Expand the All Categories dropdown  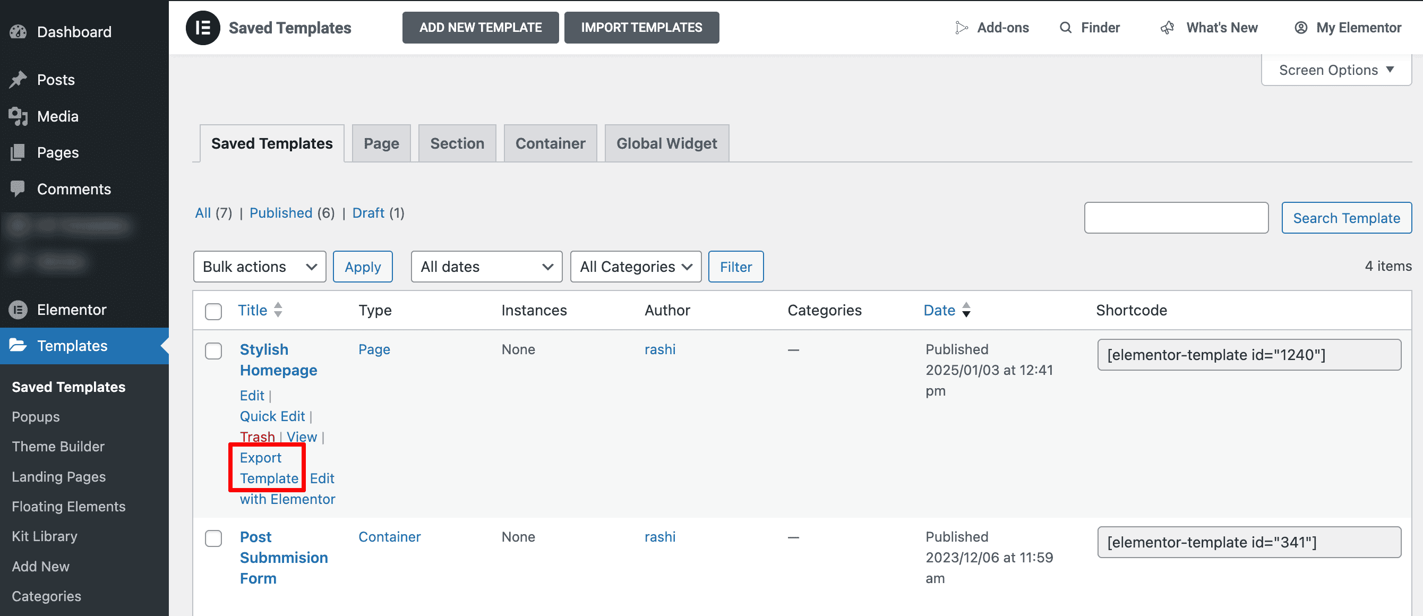[x=635, y=267]
